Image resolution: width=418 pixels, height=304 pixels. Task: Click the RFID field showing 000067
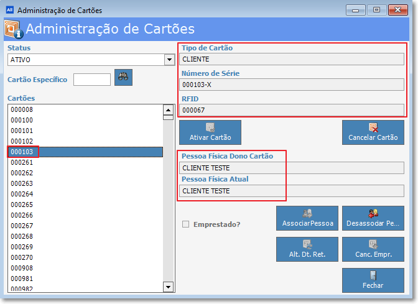click(x=291, y=110)
